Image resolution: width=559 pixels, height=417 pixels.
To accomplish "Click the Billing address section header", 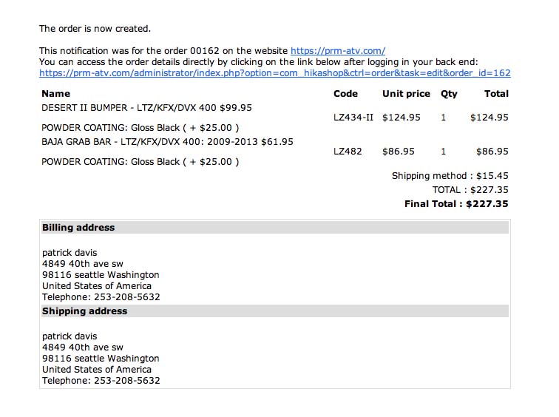I will pos(78,228).
